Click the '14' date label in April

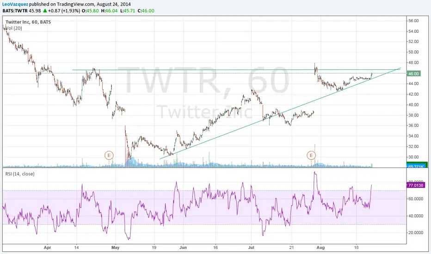click(76, 248)
